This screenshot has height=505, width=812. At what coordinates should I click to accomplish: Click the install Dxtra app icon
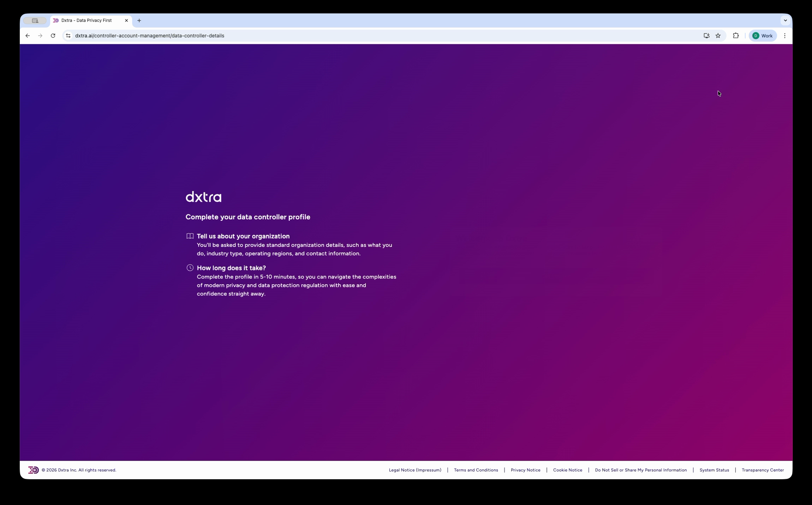[706, 36]
